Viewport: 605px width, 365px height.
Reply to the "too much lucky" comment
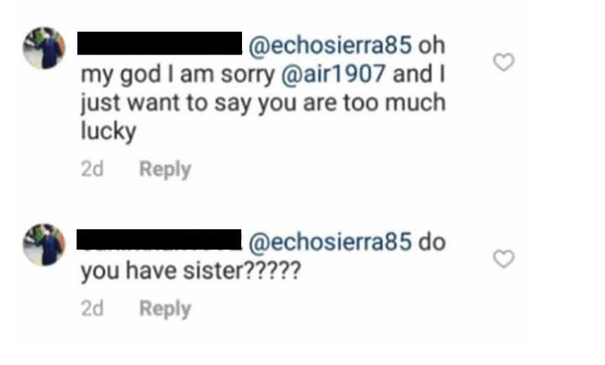165,169
